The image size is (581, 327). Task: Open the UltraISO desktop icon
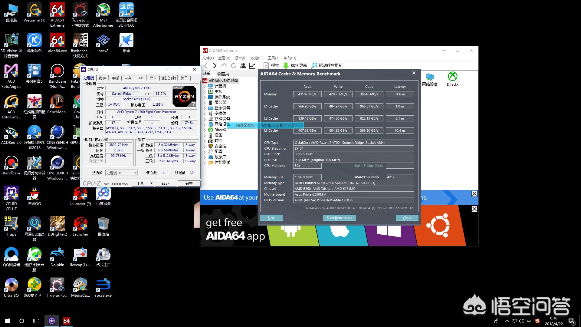click(11, 288)
